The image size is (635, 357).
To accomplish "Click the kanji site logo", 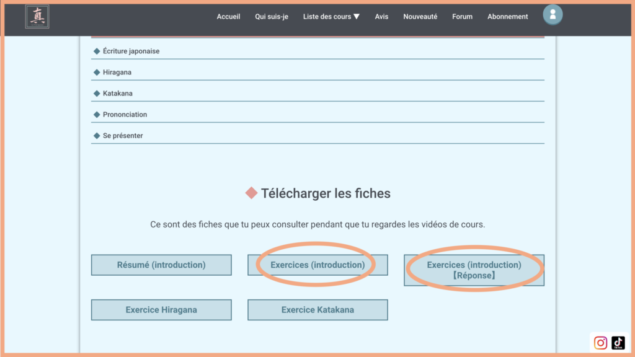I will tap(37, 17).
